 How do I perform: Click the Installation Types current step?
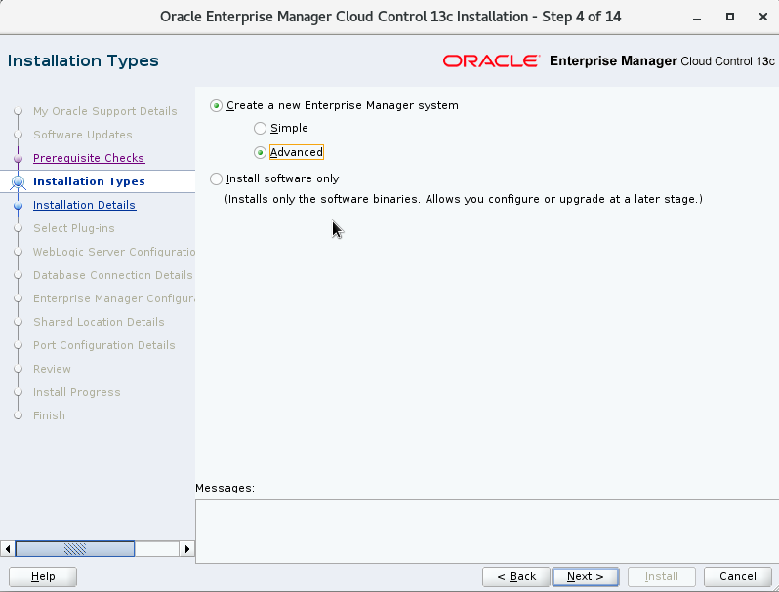[89, 181]
